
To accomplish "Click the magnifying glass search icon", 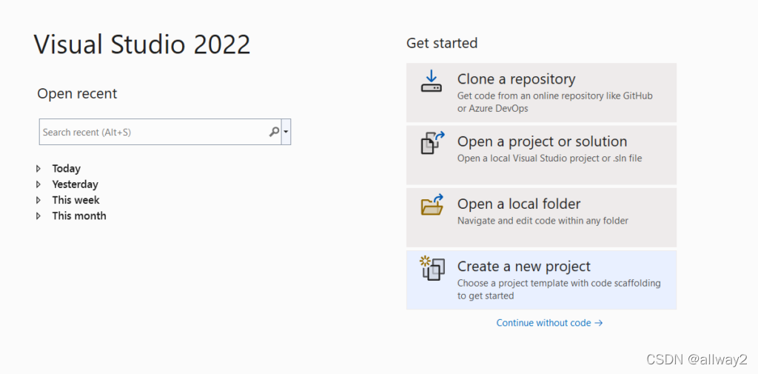I will click(x=274, y=132).
